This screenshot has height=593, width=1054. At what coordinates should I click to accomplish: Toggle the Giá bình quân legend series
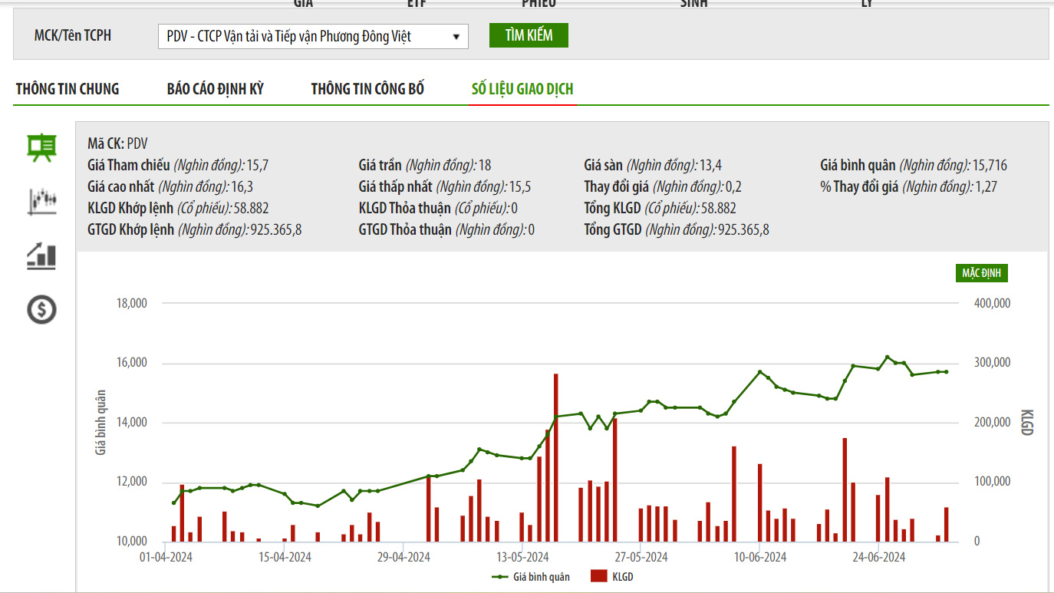531,577
